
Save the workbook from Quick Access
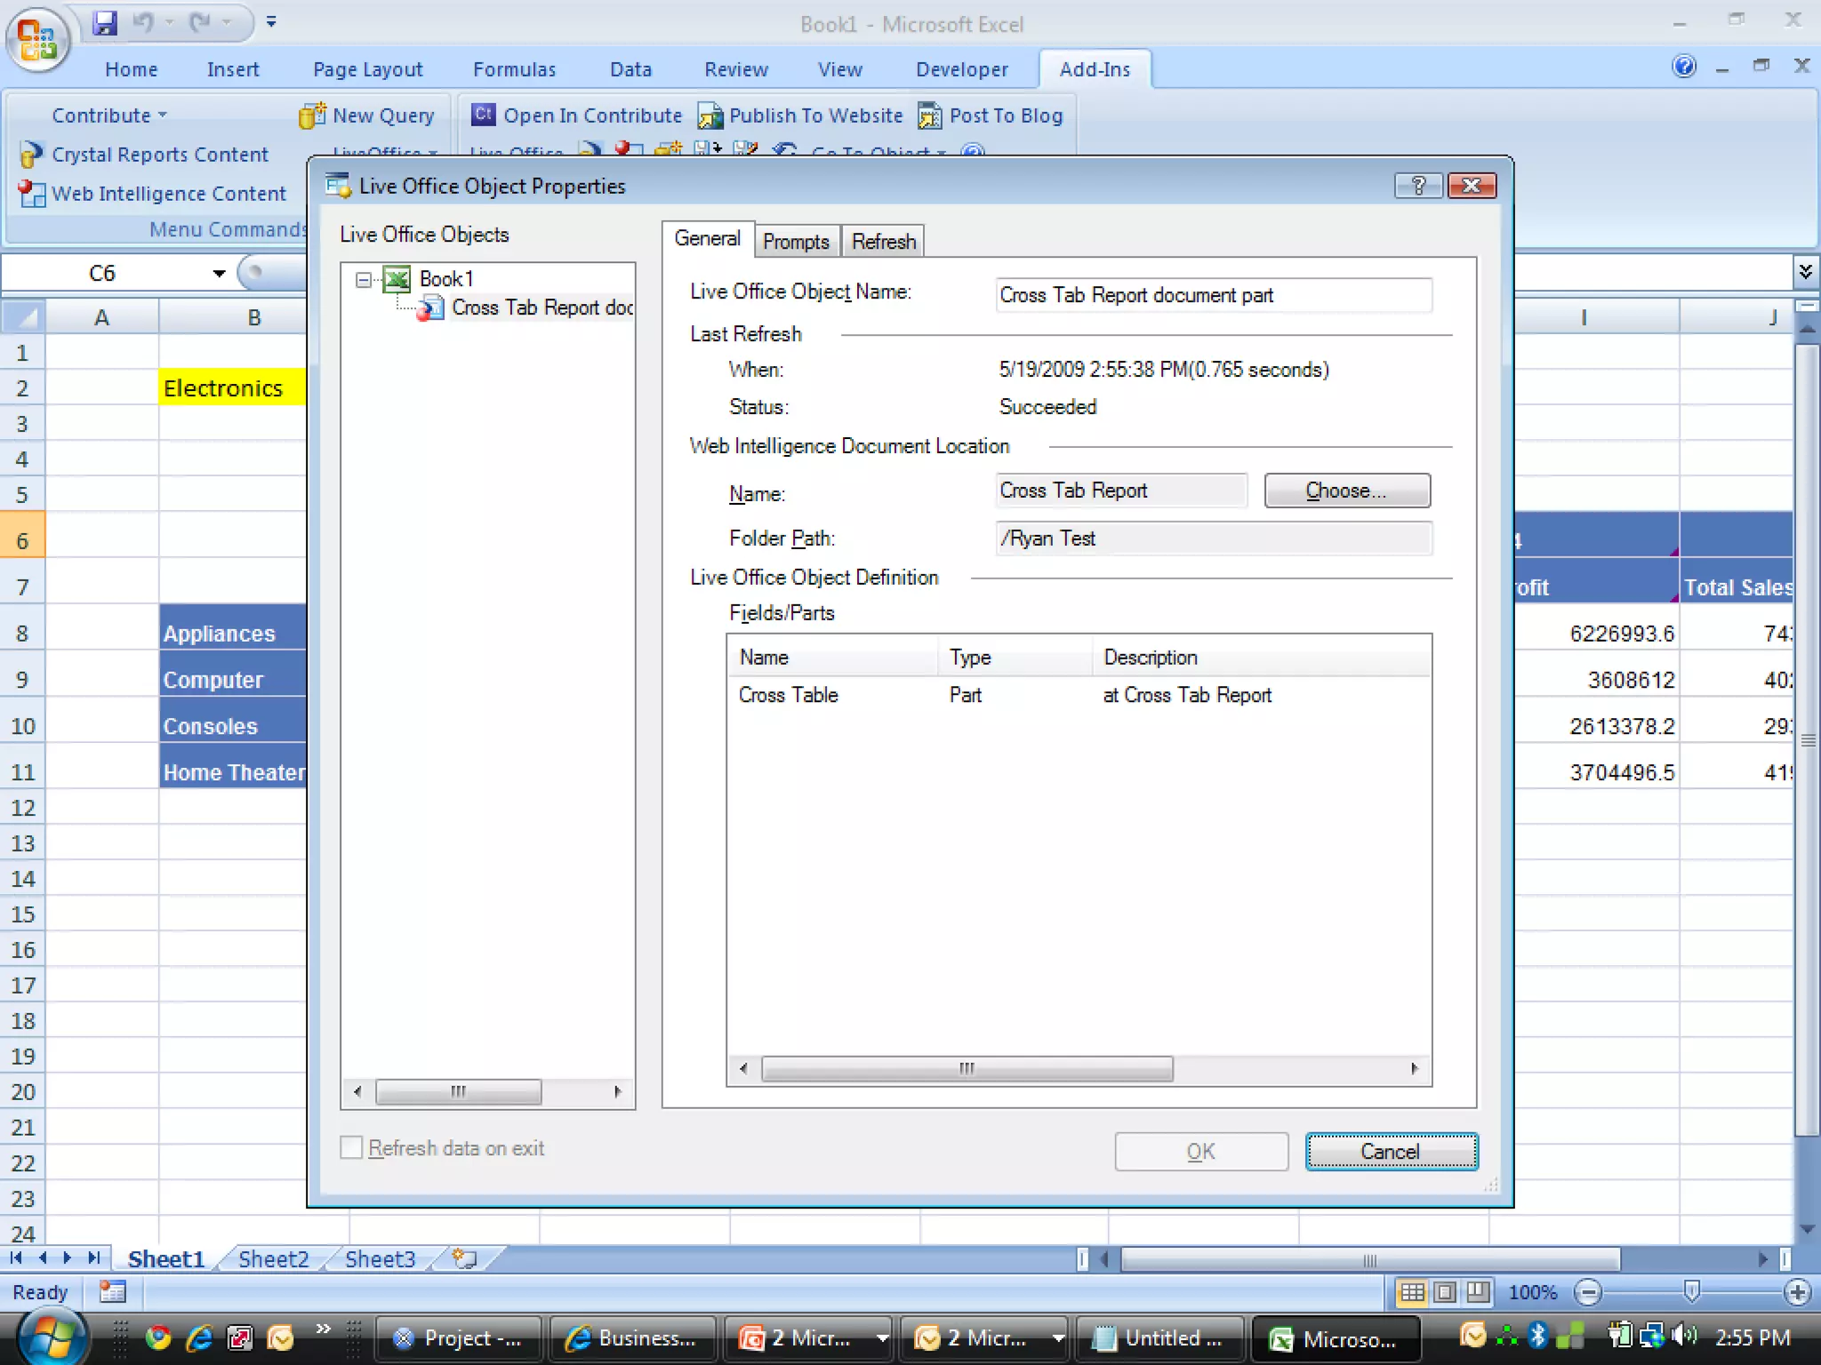[105, 23]
